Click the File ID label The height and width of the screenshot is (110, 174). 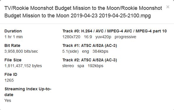pyautogui.click(x=11, y=74)
